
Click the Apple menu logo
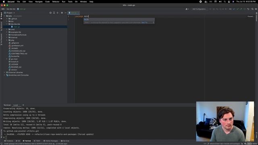pos(4,2)
